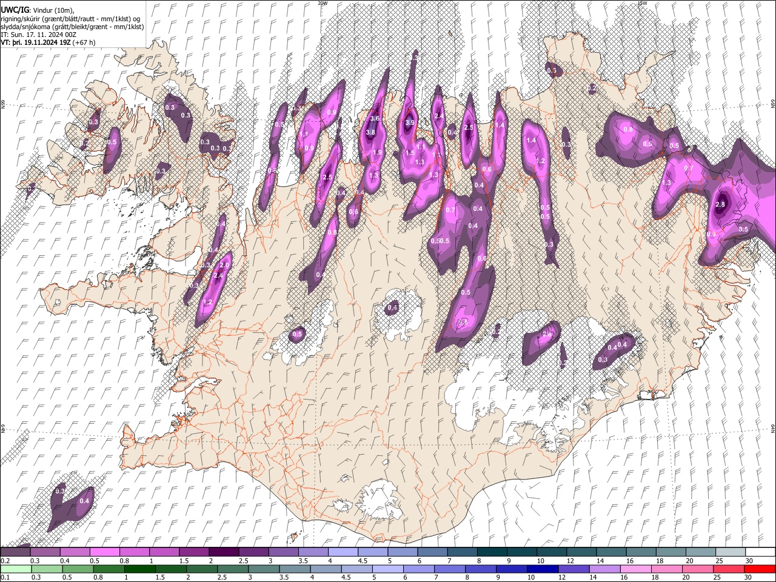Select lower legend swatch starting at 18

[x=666, y=569]
